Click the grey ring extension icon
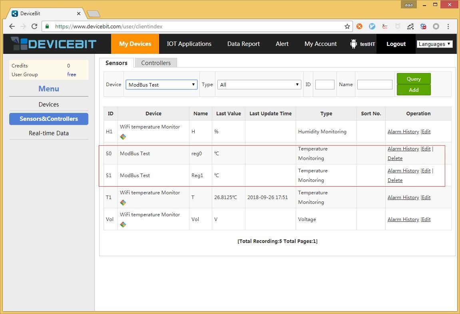460x314 pixels. [436, 26]
